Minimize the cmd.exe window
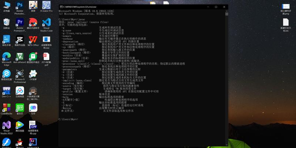 pos(208,7)
